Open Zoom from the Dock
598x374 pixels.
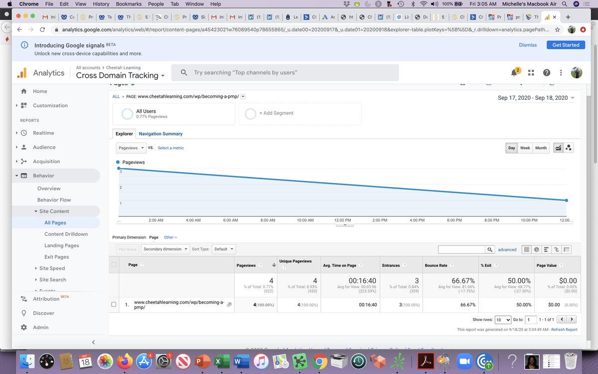(x=464, y=361)
